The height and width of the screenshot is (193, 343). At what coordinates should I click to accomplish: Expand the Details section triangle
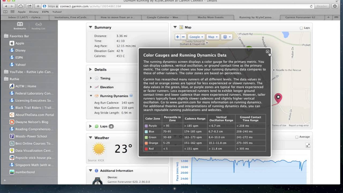90,69
